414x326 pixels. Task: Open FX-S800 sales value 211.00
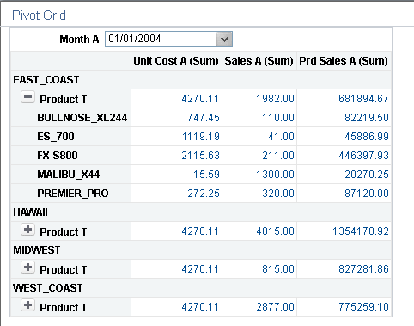pyautogui.click(x=278, y=156)
